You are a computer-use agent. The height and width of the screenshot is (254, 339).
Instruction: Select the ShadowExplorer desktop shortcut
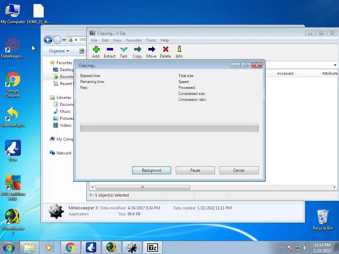pyautogui.click(x=13, y=117)
